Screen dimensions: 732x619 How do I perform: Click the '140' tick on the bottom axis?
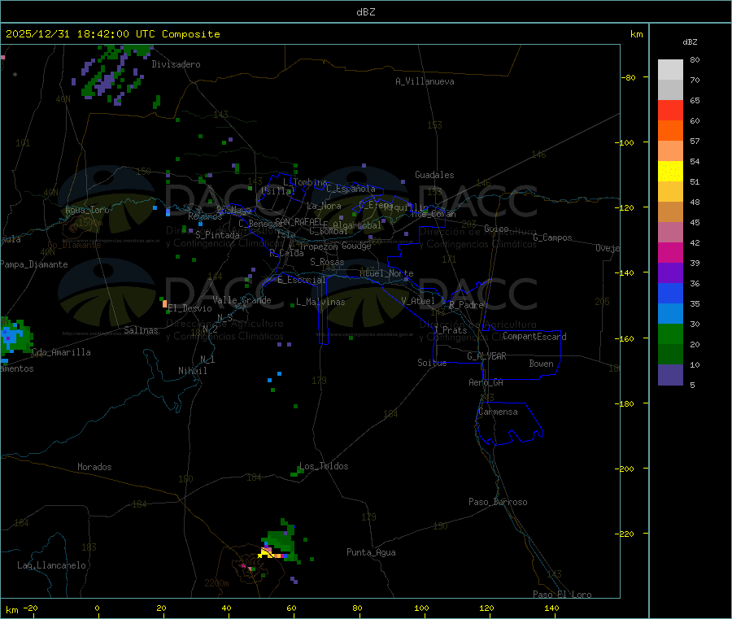click(x=551, y=608)
